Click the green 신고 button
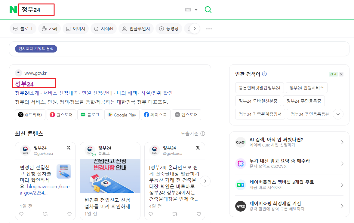 point(333,74)
